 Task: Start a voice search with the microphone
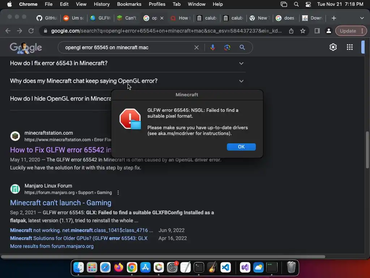click(212, 47)
